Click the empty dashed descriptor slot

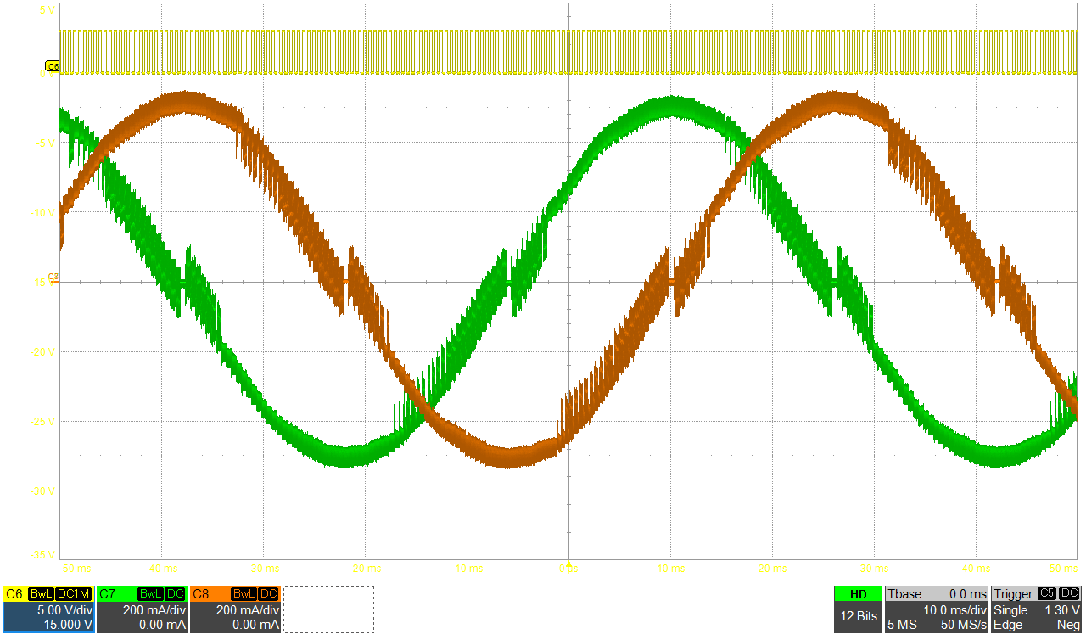(x=328, y=609)
